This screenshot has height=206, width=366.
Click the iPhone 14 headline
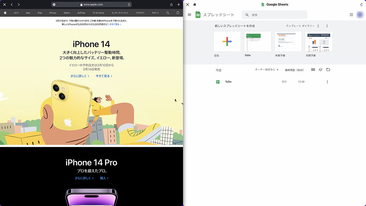click(x=91, y=44)
